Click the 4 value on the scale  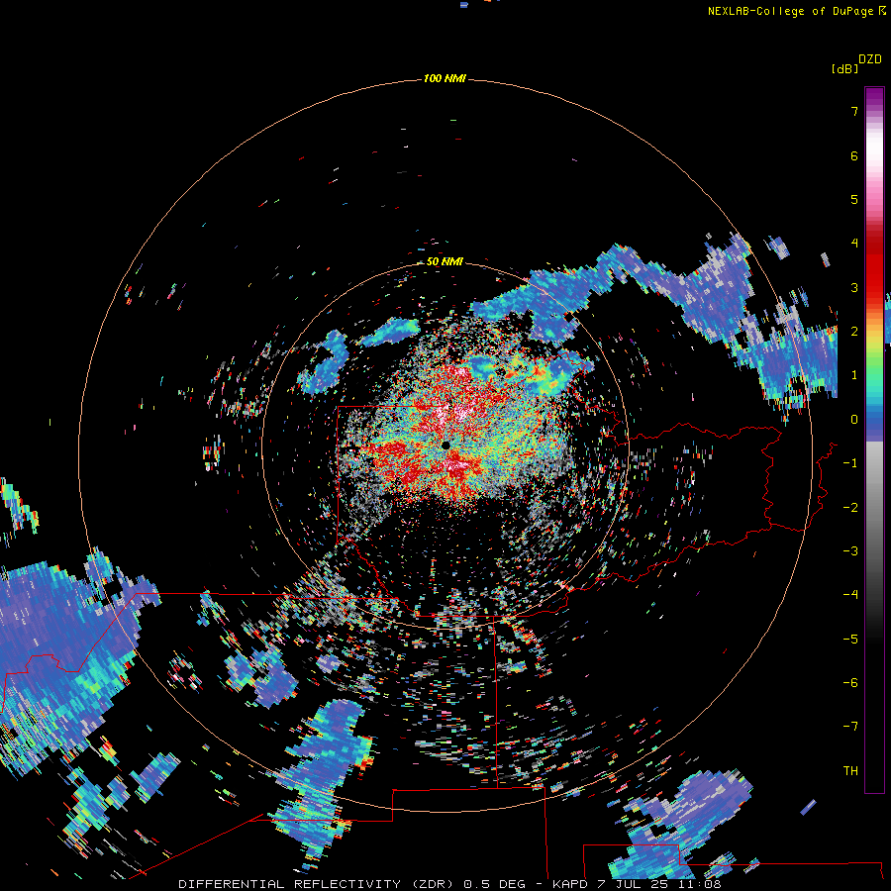(854, 244)
